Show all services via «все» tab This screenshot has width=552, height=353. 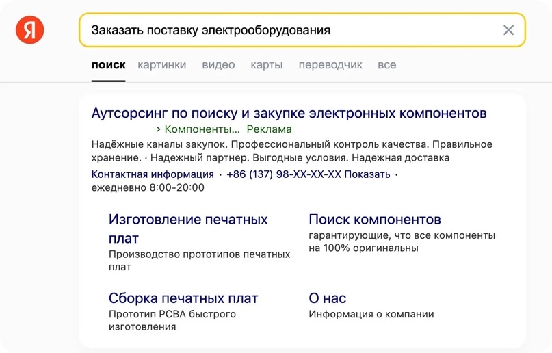(387, 65)
